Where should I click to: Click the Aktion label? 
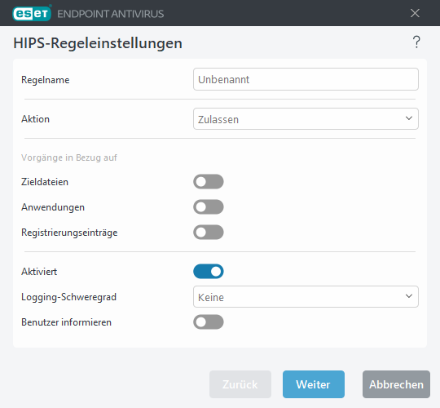click(x=35, y=119)
